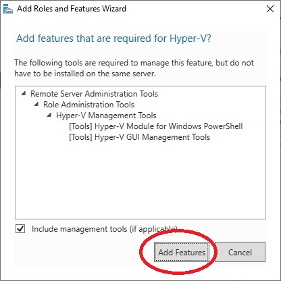Screen dimensions: 281x281
Task: Collapse the Remote Server Administration Tools node
Action: [x=24, y=93]
